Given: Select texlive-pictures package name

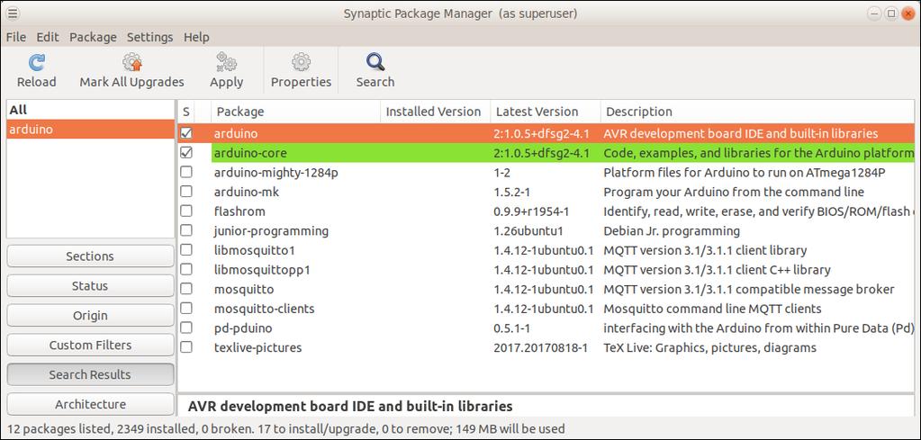Looking at the screenshot, I should coord(257,347).
